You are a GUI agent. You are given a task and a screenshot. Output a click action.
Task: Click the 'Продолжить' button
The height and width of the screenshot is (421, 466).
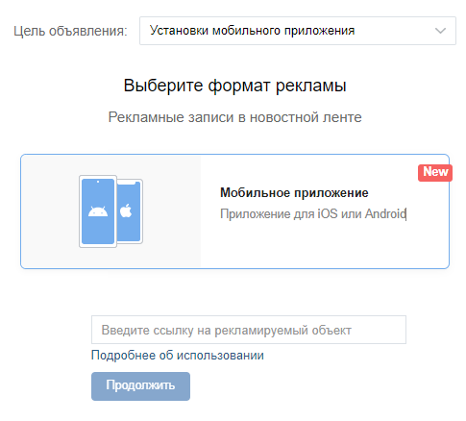click(140, 386)
